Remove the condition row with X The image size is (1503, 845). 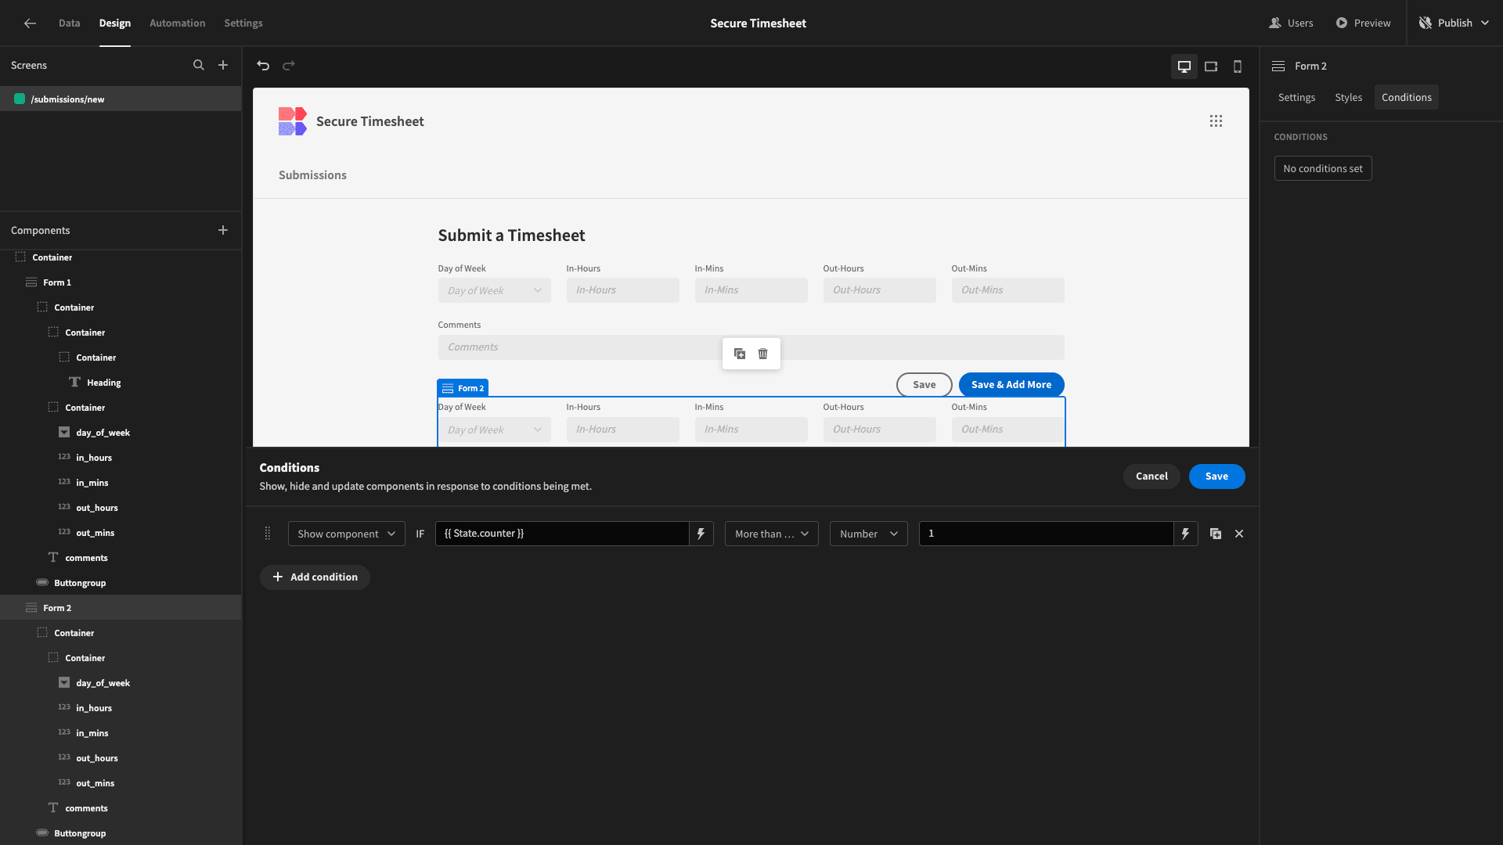pyautogui.click(x=1239, y=534)
